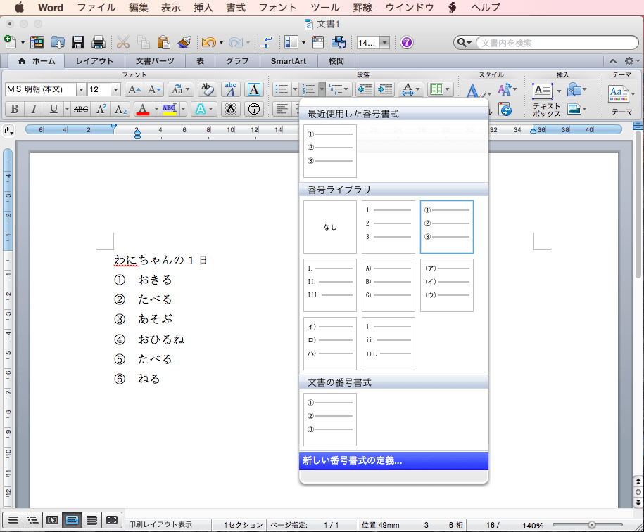Click the Copy icon in toolbar
This screenshot has width=644, height=532.
pyautogui.click(x=144, y=42)
